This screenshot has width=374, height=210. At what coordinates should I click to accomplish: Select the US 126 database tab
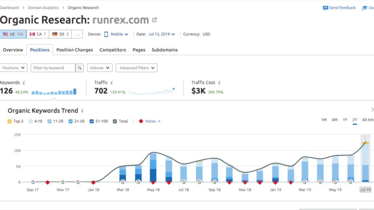point(13,34)
